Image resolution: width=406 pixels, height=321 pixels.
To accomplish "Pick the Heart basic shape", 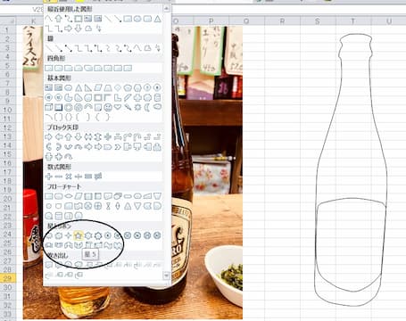I will 118,107.
